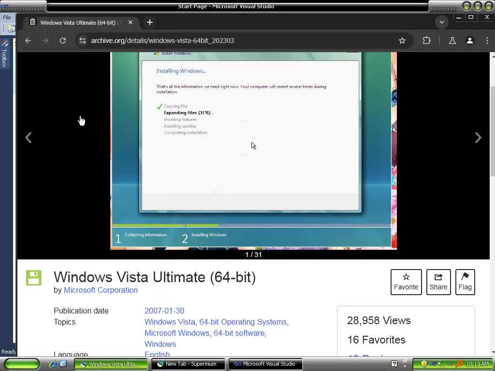Open the browser three-dot menu

pos(487,41)
